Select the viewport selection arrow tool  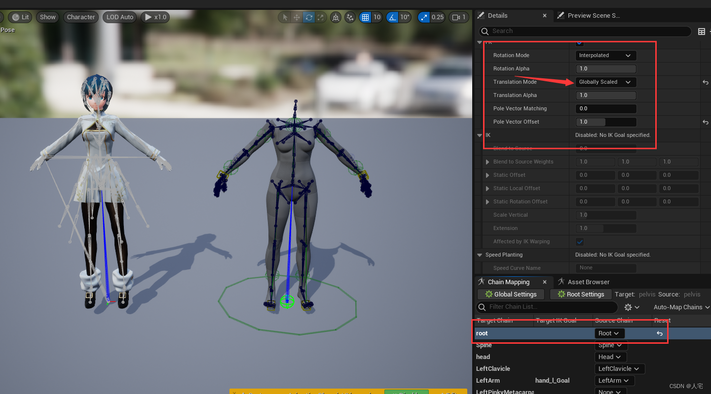click(284, 17)
